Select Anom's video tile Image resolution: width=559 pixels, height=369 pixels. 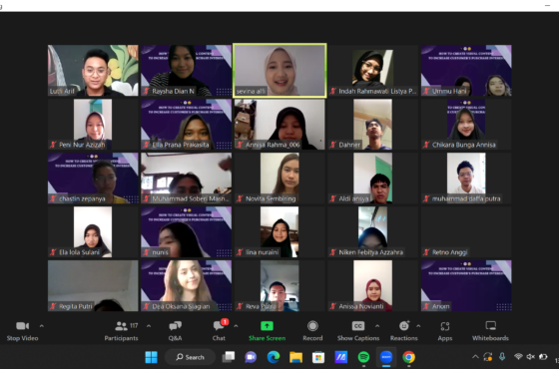[466, 285]
